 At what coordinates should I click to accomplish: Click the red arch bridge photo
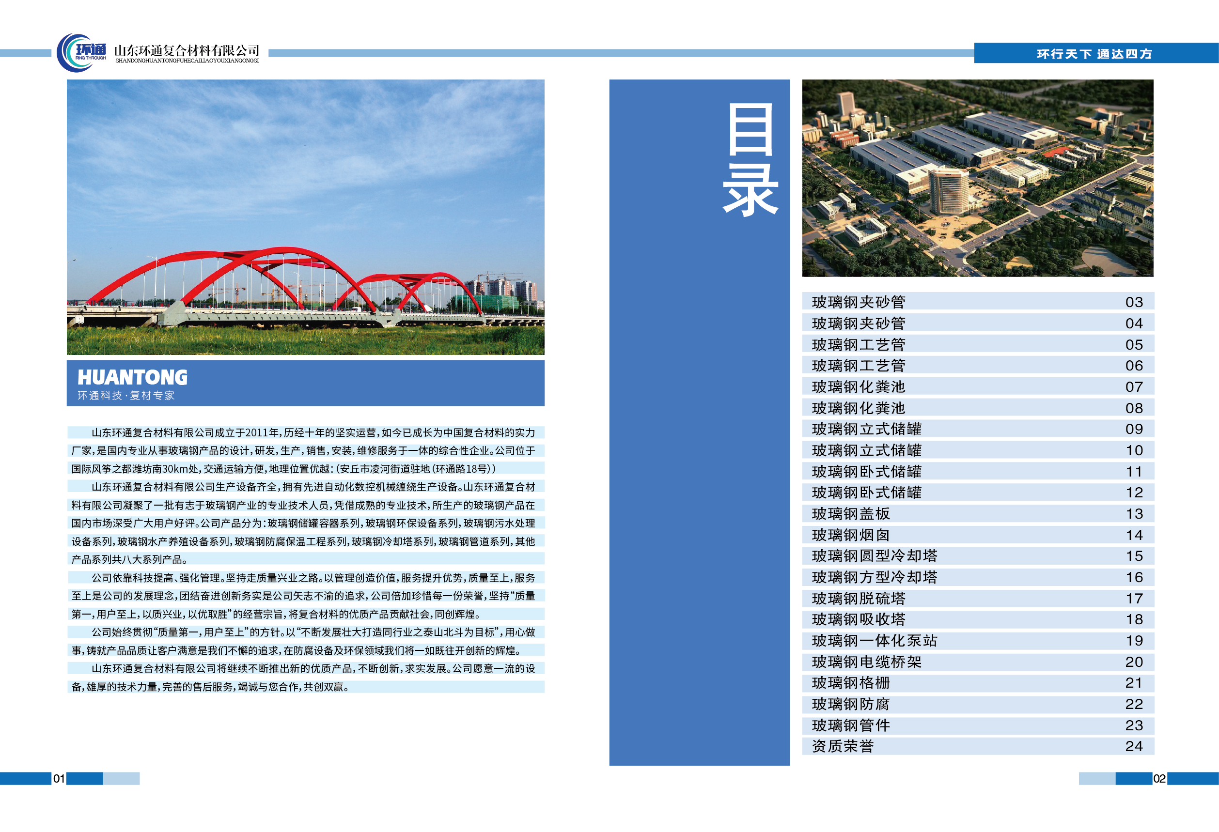tap(305, 217)
